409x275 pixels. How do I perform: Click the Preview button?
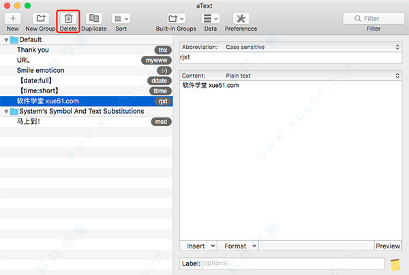[388, 246]
